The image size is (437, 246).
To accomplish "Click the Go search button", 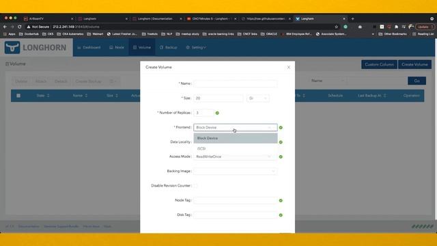I will click(417, 81).
